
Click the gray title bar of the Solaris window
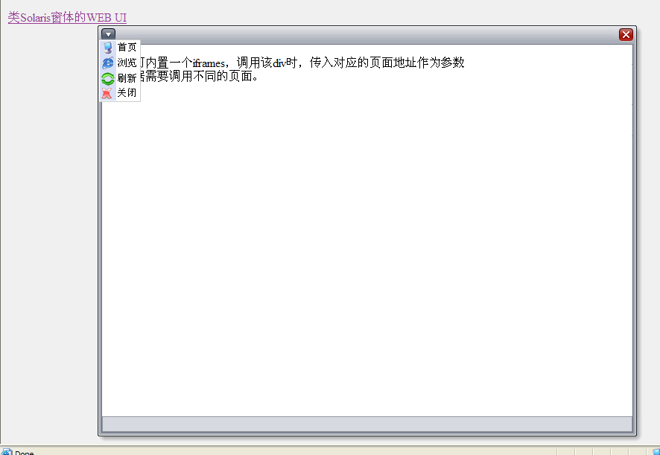tap(367, 35)
